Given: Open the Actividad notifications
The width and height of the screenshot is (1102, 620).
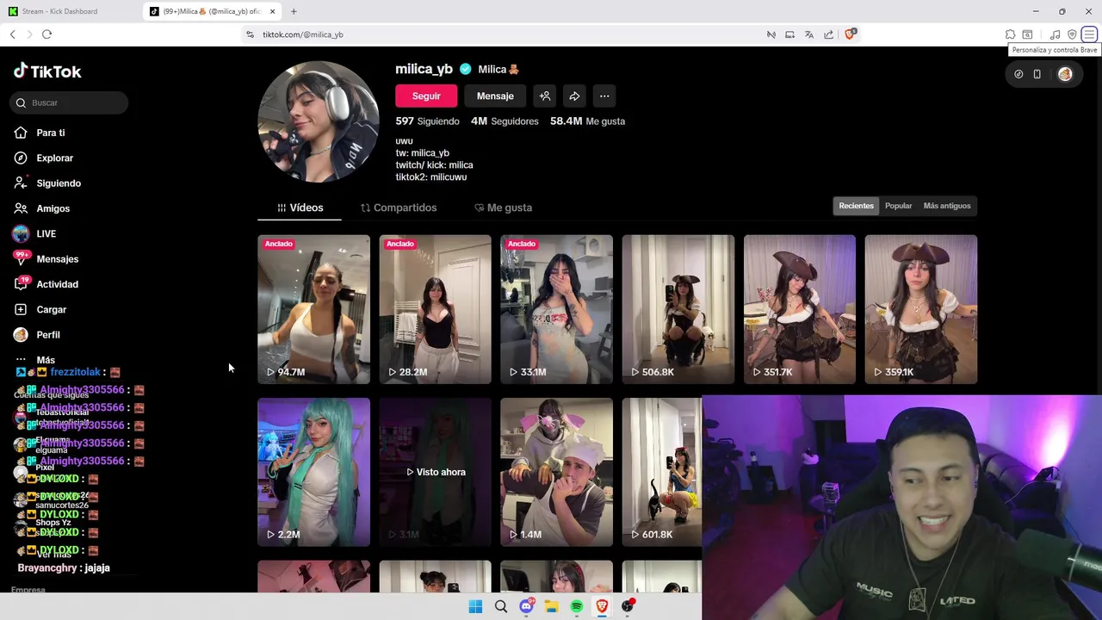Looking at the screenshot, I should coord(57,284).
